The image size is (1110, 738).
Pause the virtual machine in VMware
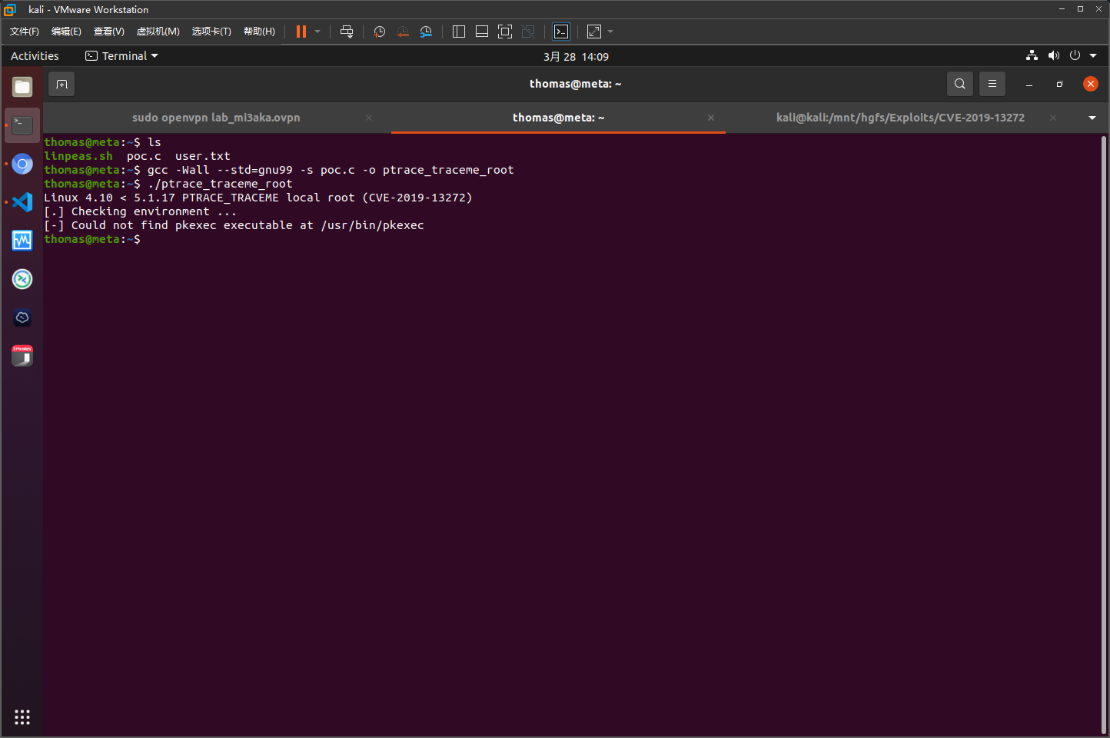(x=301, y=32)
